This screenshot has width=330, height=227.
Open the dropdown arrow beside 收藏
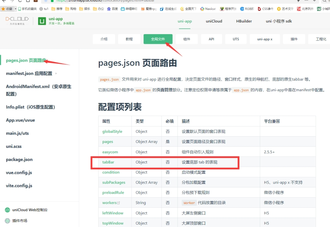click(x=16, y=9)
